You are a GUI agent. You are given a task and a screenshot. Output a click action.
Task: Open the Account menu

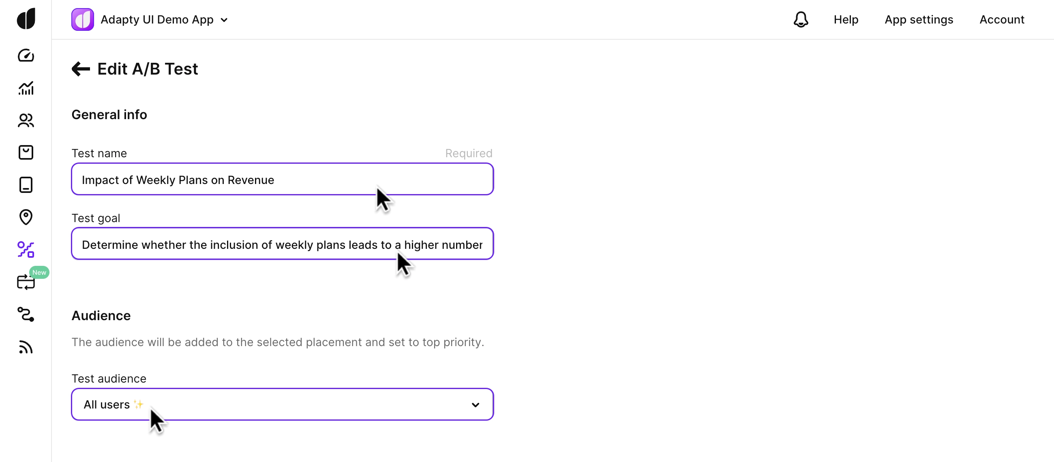click(x=1002, y=19)
